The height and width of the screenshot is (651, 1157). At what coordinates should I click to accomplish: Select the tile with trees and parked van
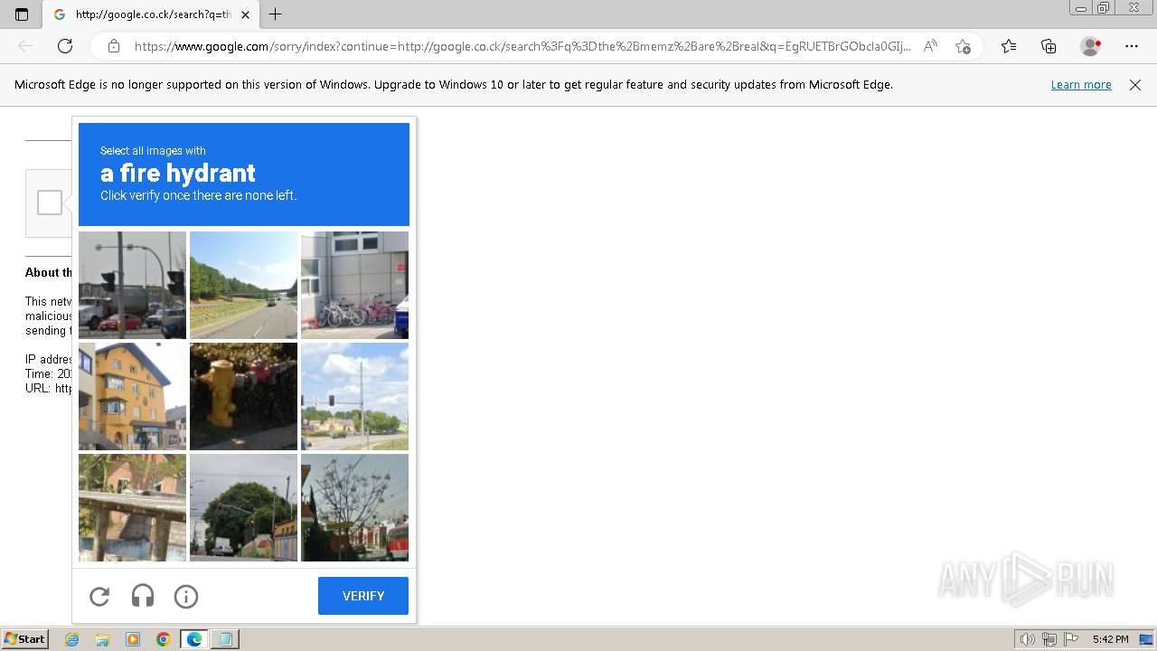[243, 507]
